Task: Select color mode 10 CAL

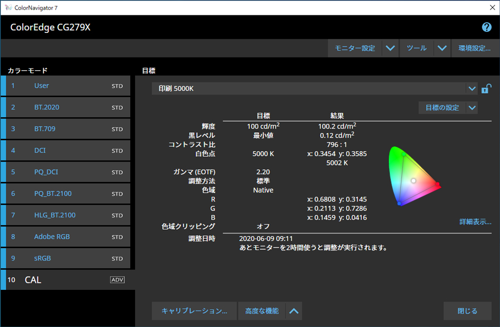Action: click(x=68, y=280)
